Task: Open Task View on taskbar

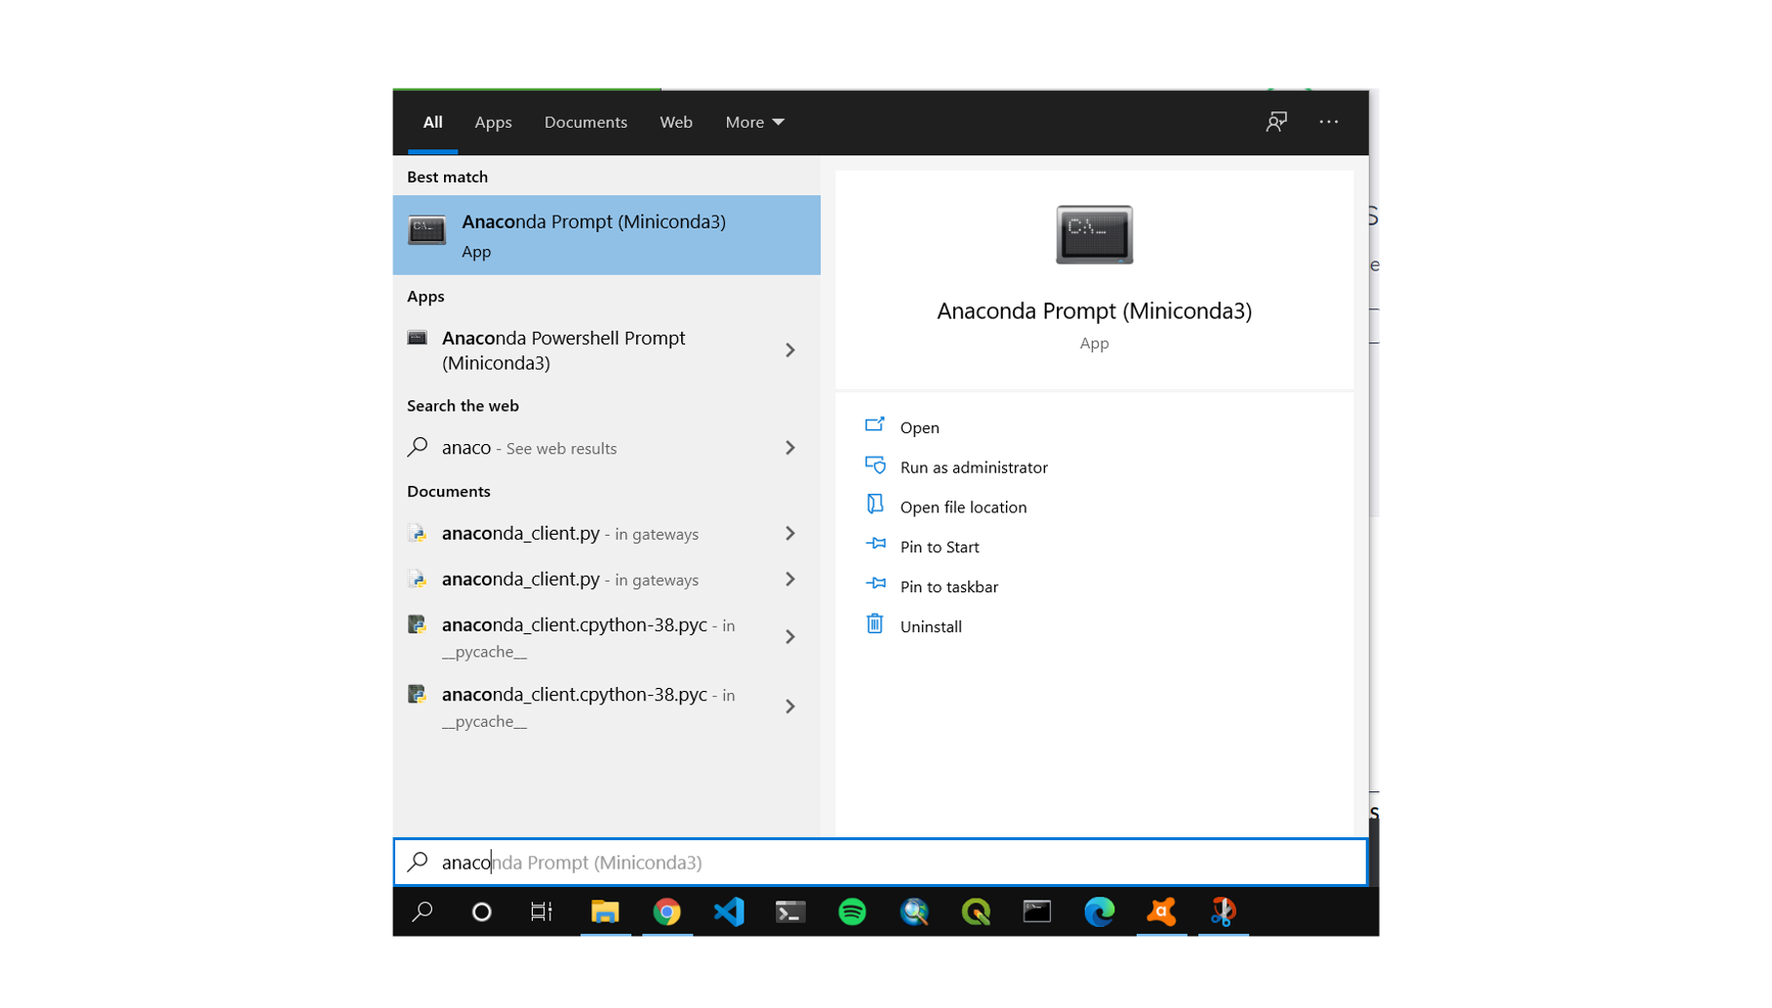Action: pyautogui.click(x=542, y=912)
